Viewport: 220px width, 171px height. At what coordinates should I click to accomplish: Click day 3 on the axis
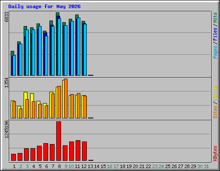[x=27, y=166]
